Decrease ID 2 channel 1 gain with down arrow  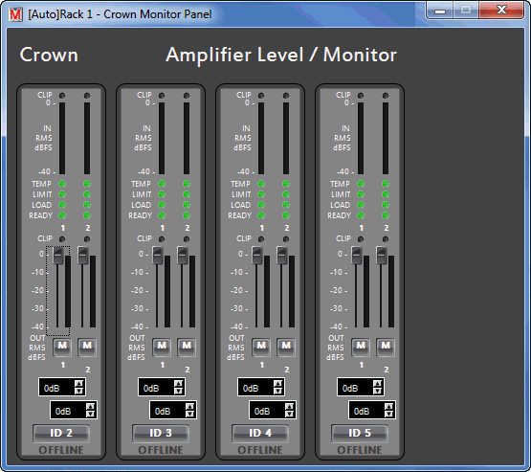click(x=78, y=391)
